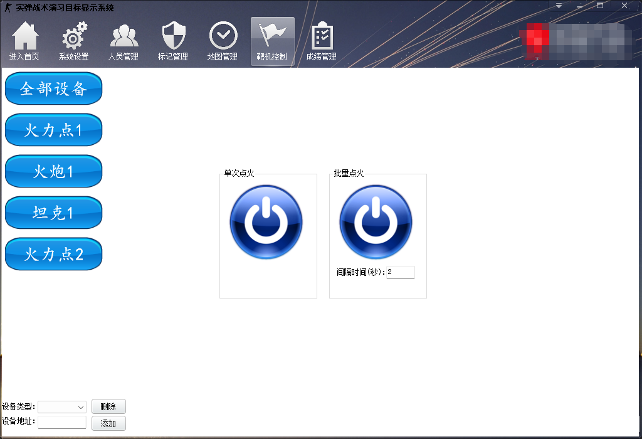Select 火力点1 device button
The width and height of the screenshot is (642, 439).
(54, 130)
